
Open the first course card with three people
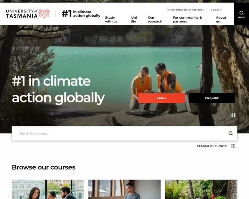pyautogui.click(x=48, y=189)
